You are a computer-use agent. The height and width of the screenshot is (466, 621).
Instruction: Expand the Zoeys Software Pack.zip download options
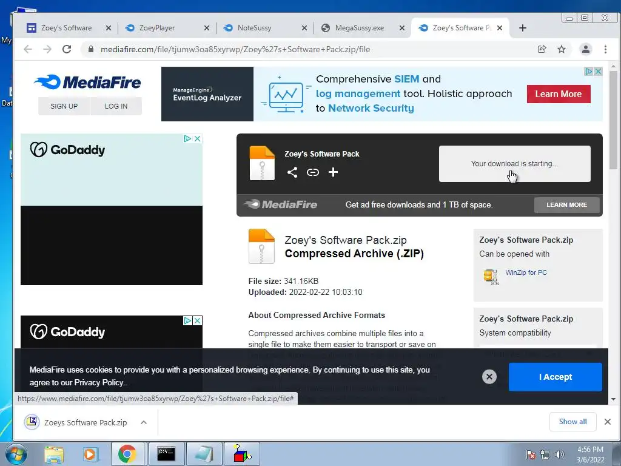pyautogui.click(x=144, y=422)
